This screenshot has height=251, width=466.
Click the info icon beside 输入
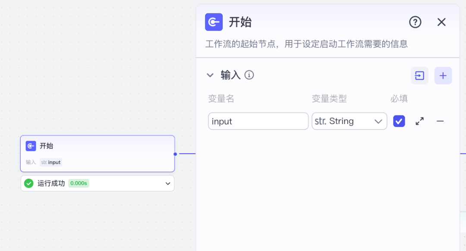(249, 75)
